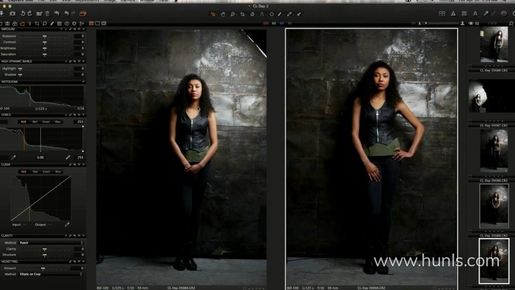
Task: Open the Exposure panel menu arrow
Action: (x=84, y=29)
